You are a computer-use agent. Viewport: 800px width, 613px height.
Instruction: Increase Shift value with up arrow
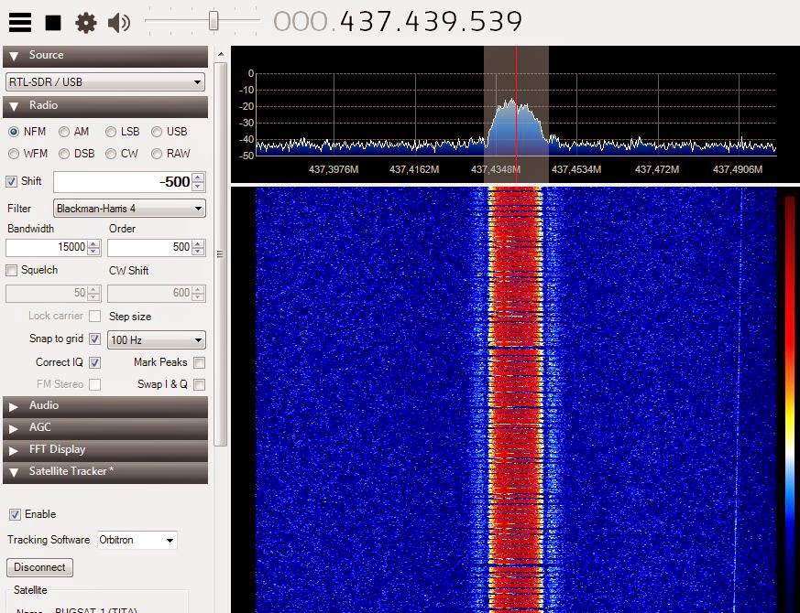199,177
